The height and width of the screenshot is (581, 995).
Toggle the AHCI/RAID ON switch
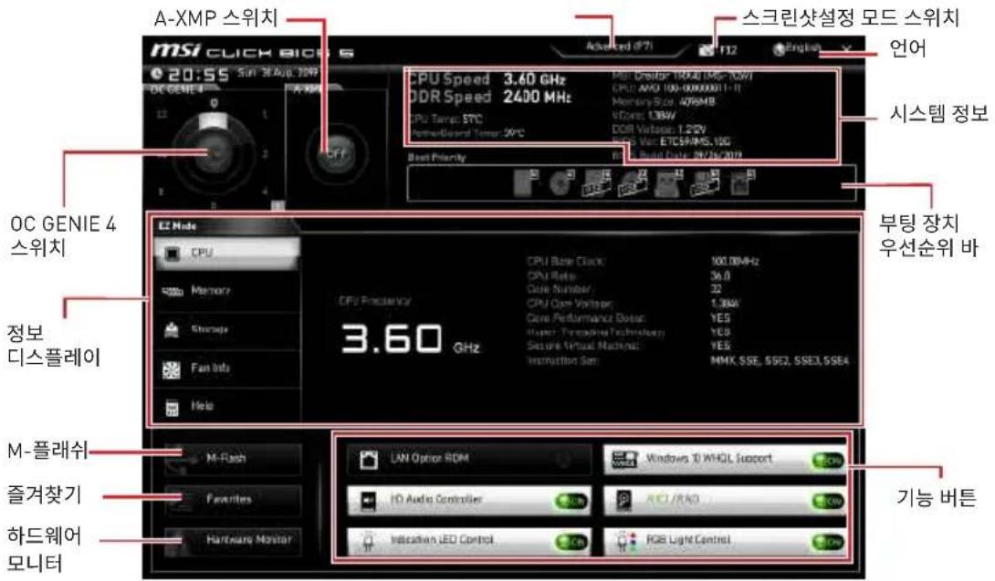point(828,502)
